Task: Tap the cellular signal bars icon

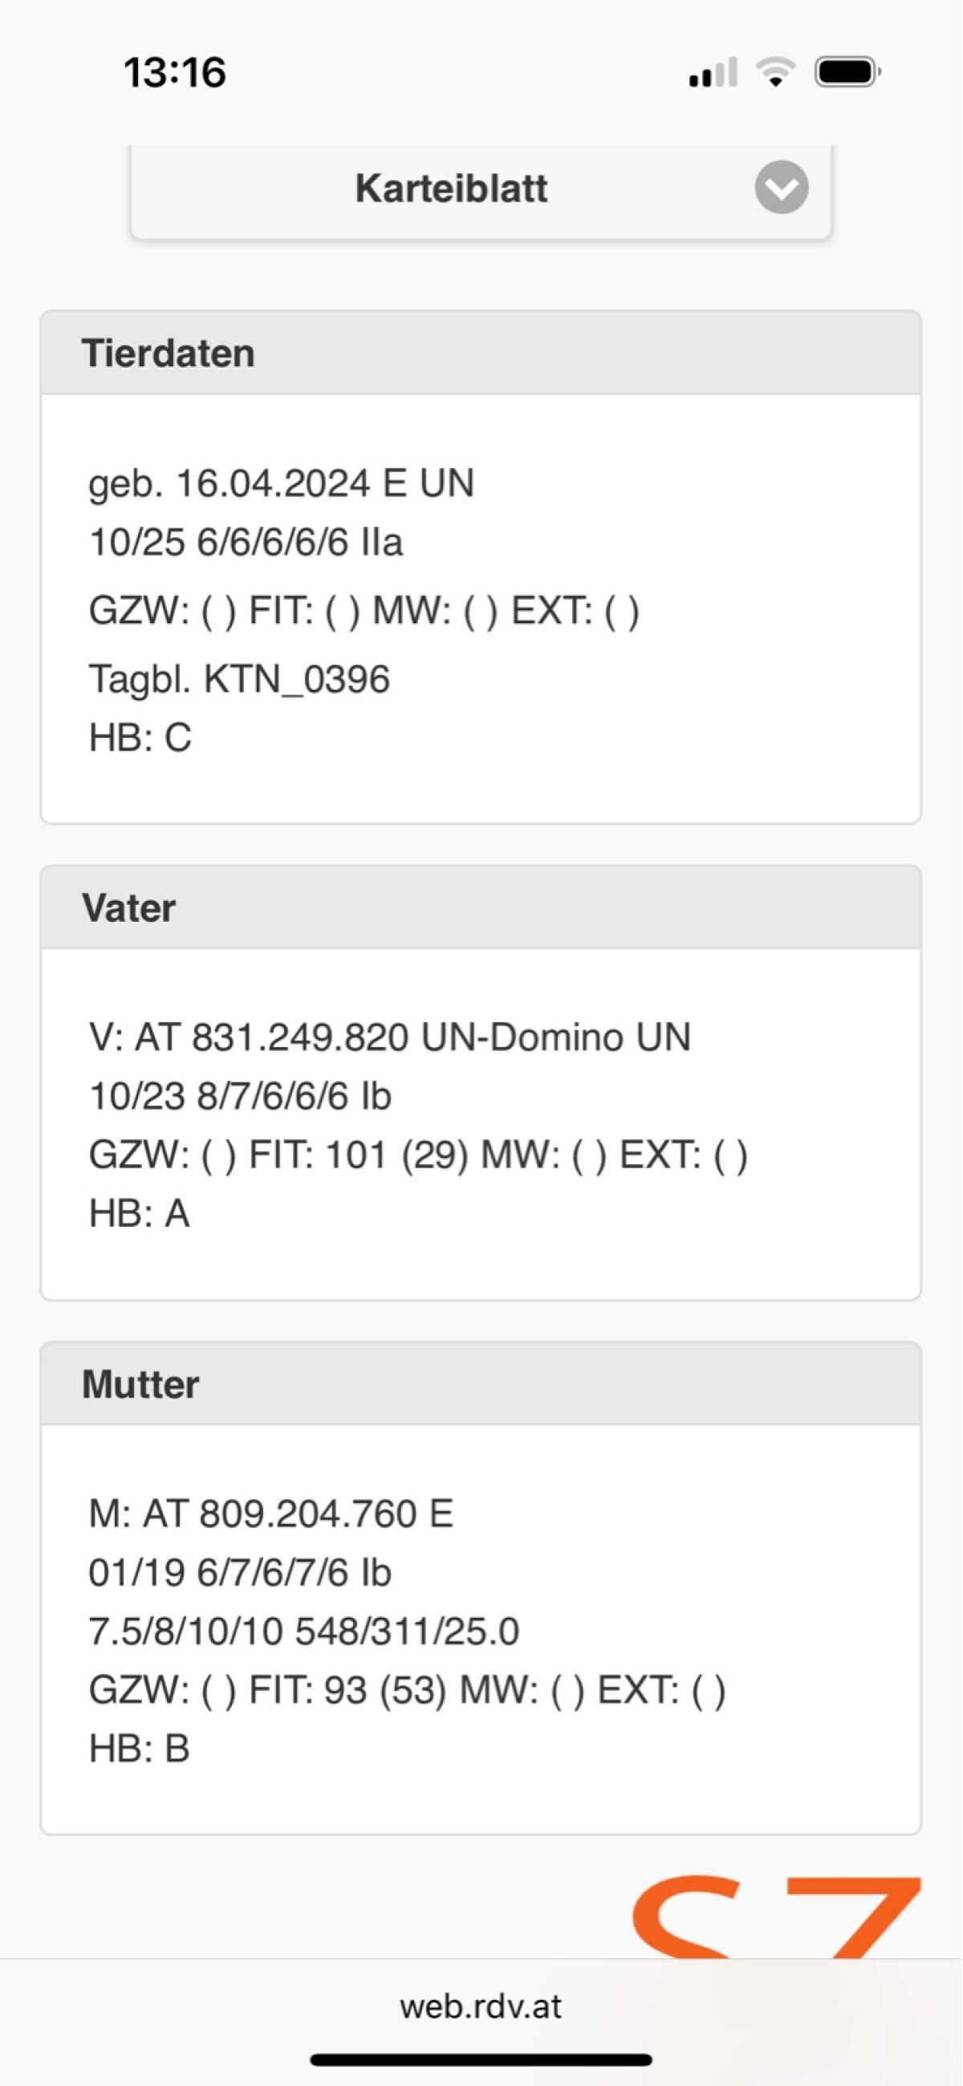Action: click(712, 72)
